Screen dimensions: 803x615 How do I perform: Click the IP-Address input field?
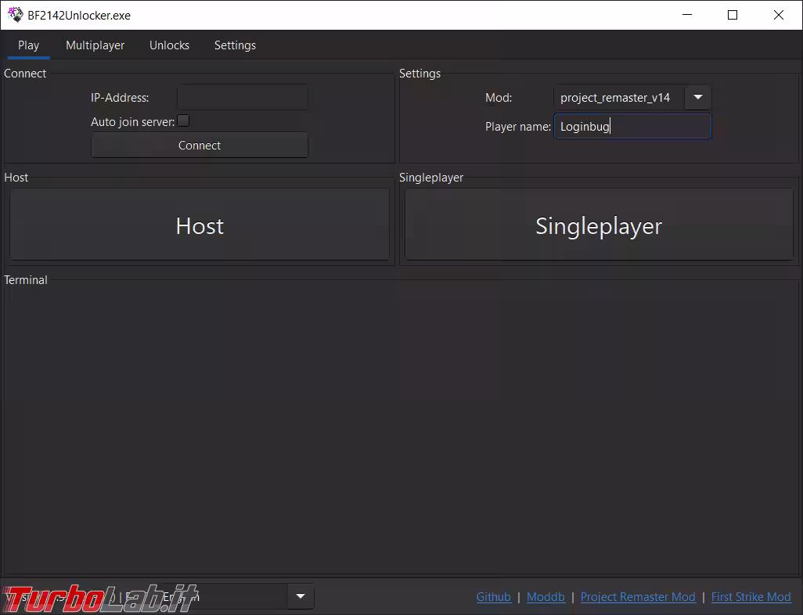tap(242, 98)
